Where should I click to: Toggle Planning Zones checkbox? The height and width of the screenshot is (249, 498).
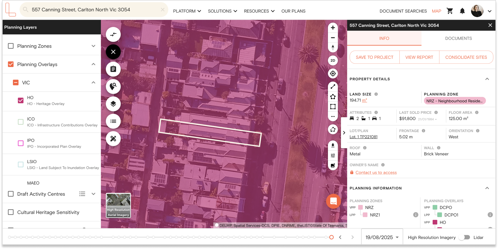click(11, 46)
